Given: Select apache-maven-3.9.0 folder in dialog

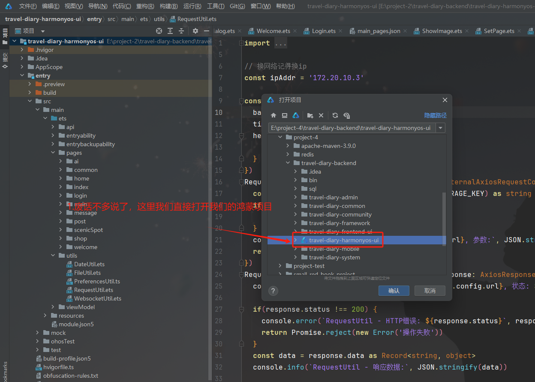Looking at the screenshot, I should pos(328,146).
